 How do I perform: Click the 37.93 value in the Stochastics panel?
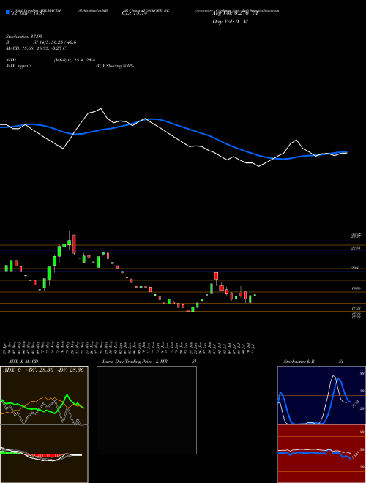(354, 404)
